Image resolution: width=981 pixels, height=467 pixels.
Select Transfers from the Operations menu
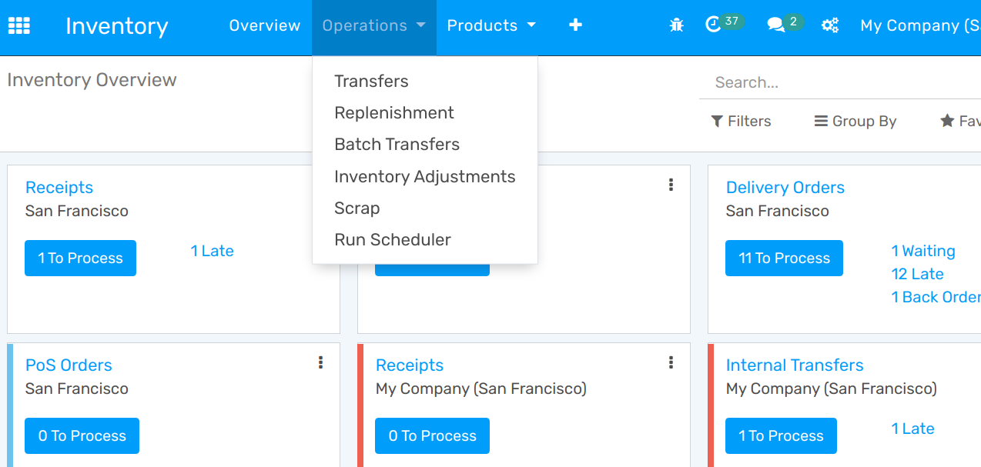pos(371,81)
